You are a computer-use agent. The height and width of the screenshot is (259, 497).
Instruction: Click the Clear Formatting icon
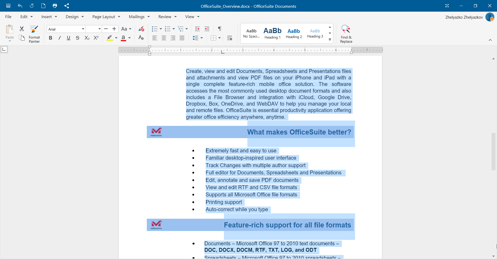tap(141, 29)
